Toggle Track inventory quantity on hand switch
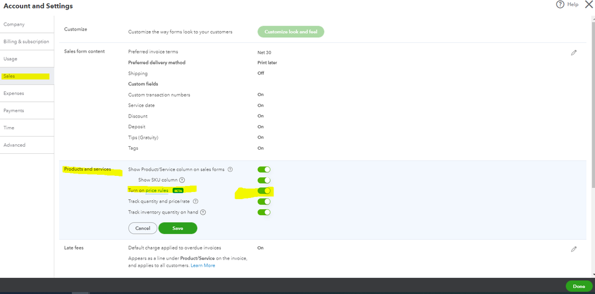Image resolution: width=595 pixels, height=294 pixels. pyautogui.click(x=264, y=212)
